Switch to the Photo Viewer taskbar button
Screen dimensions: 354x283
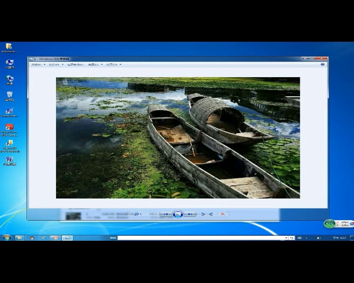point(67,238)
